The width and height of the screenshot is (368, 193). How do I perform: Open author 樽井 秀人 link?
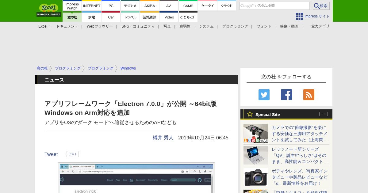(163, 138)
